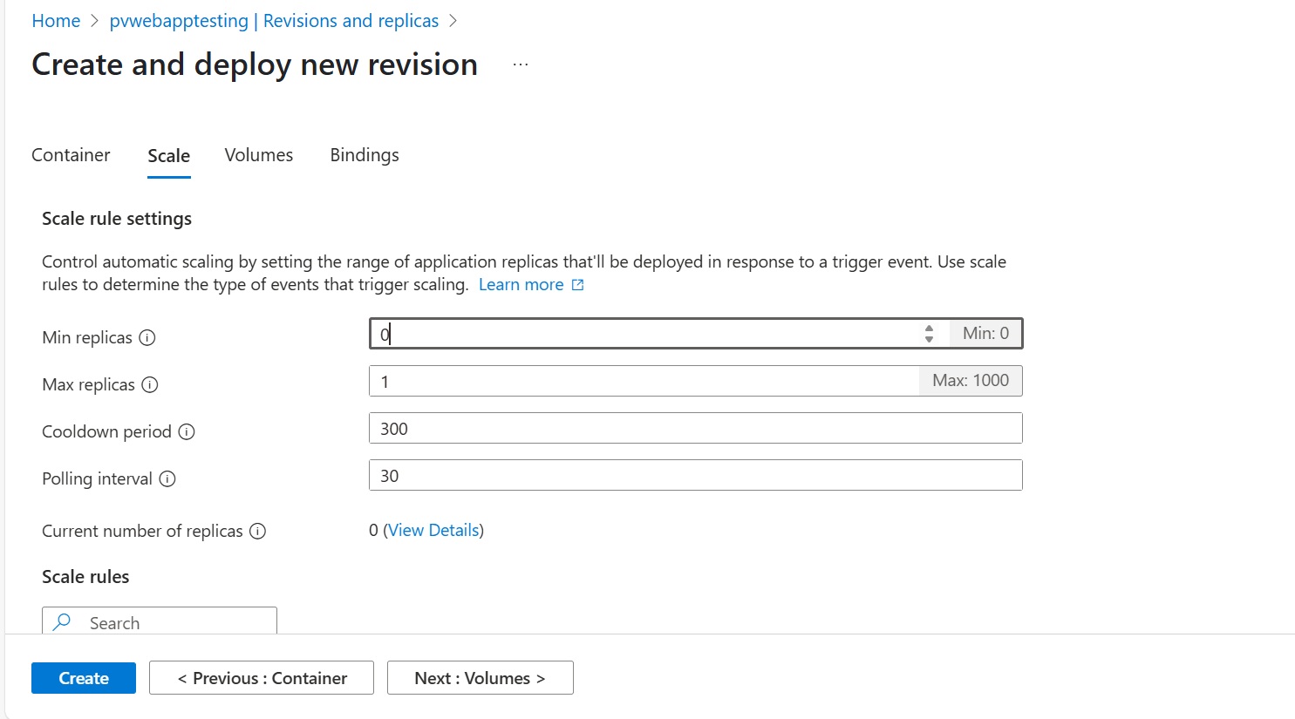
Task: Click info icon next to Min replicas
Action: click(147, 338)
